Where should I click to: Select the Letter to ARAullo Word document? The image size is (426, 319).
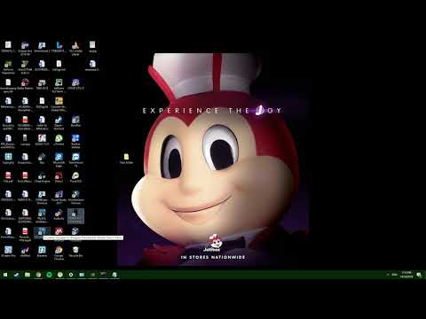(x=42, y=122)
